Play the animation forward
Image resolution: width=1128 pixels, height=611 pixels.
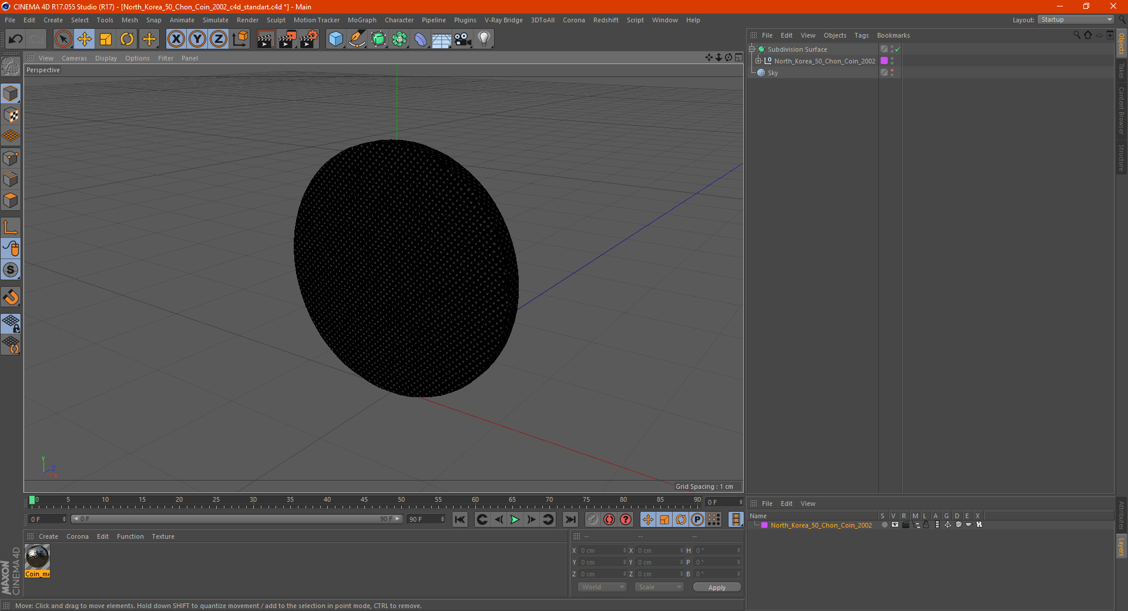point(515,519)
